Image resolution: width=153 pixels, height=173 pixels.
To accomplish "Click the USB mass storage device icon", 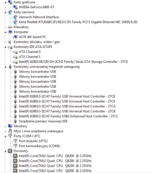I will point(15,121).
